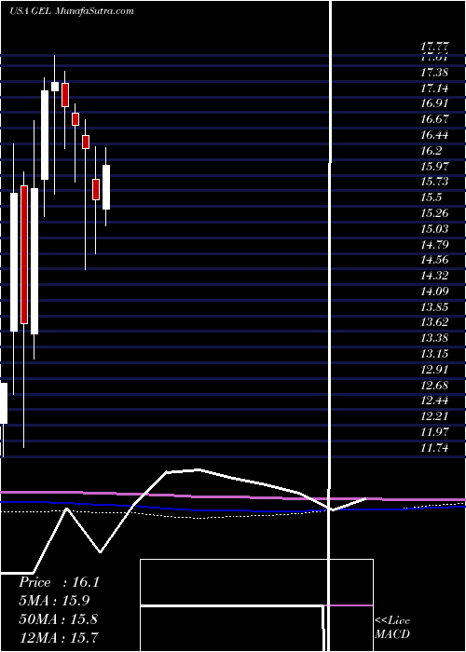Click the '<<Live MACD' label
Screen dimensions: 466x652
pos(392,628)
